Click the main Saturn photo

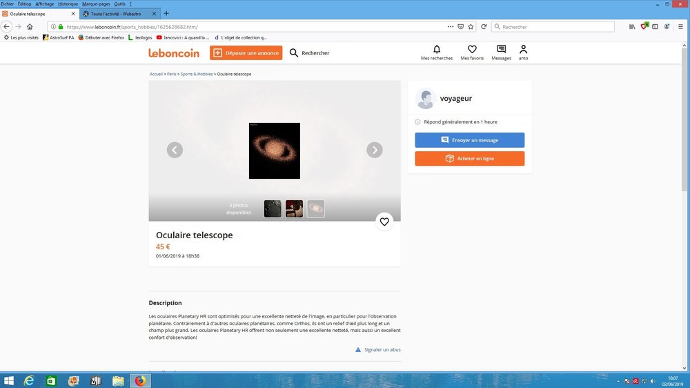tap(275, 151)
